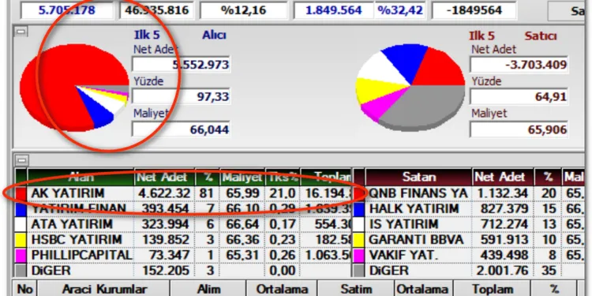Click the Satan column header
The image size is (592, 296).
pyautogui.click(x=418, y=177)
